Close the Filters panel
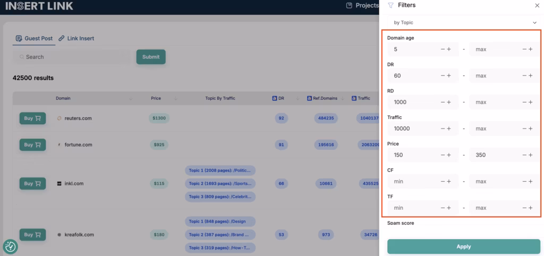The width and height of the screenshot is (544, 256). coord(537,5)
